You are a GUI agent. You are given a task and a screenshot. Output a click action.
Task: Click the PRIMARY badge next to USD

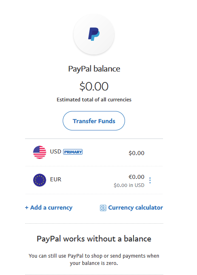tap(73, 152)
